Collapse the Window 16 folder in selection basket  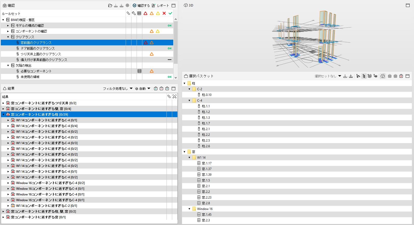tap(189, 209)
